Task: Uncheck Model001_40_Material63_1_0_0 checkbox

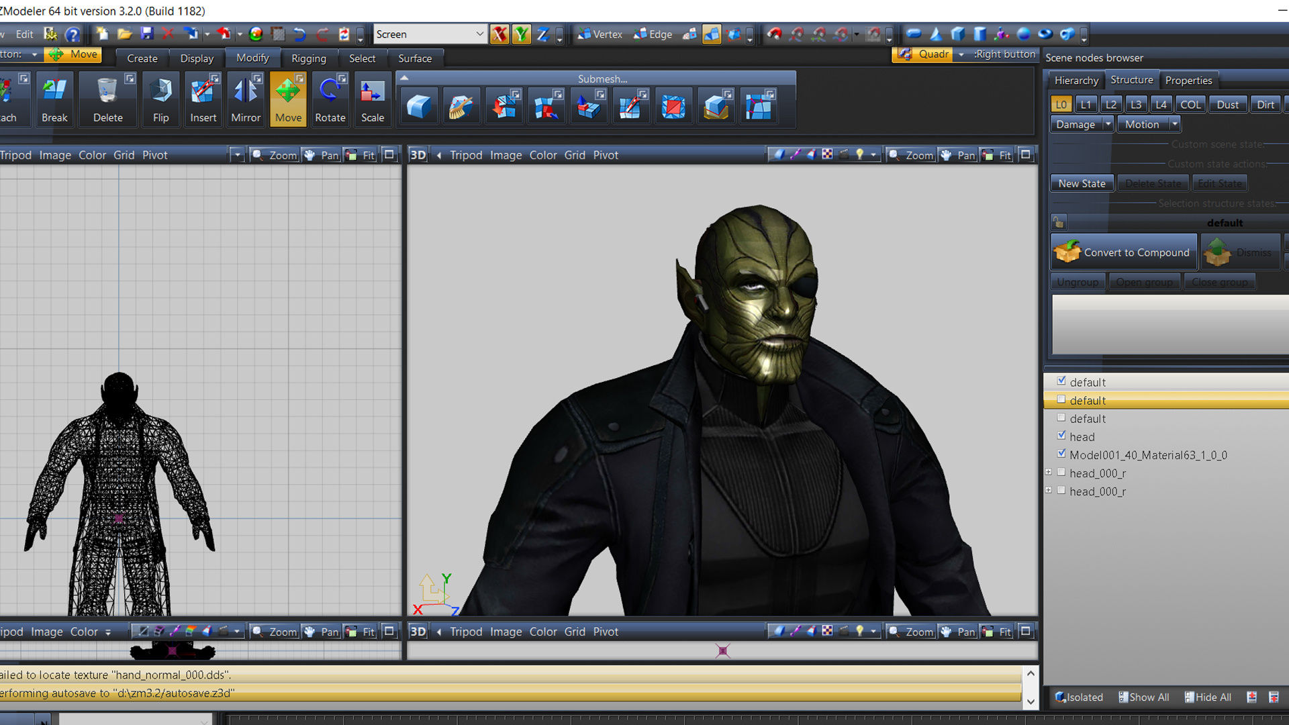Action: 1061,453
